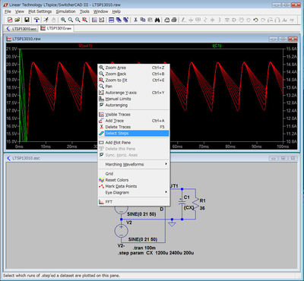
Task: Click the Cut scissors toolbar icon
Action: 135,20
